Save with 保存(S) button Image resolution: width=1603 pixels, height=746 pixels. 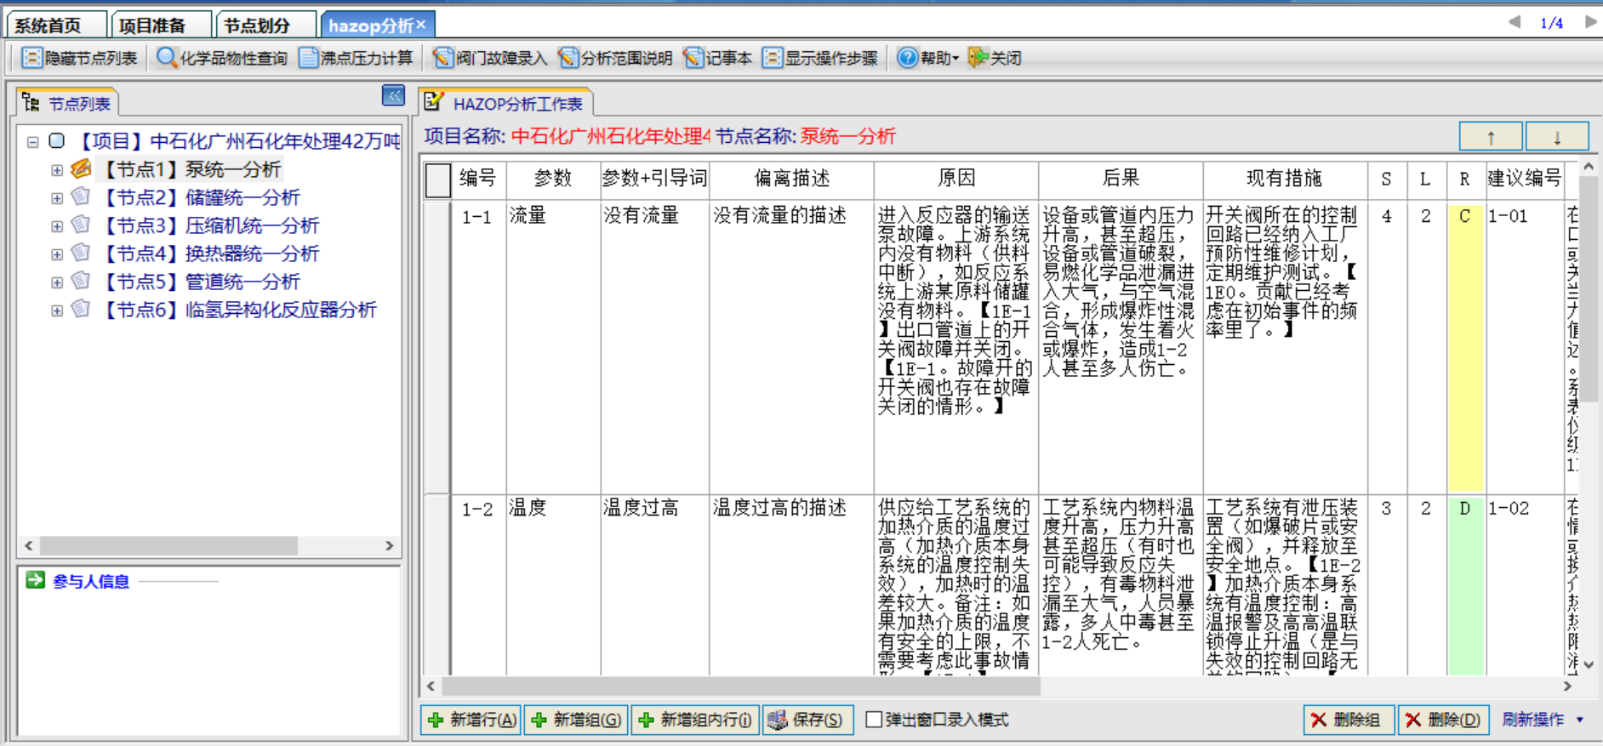pyautogui.click(x=806, y=720)
